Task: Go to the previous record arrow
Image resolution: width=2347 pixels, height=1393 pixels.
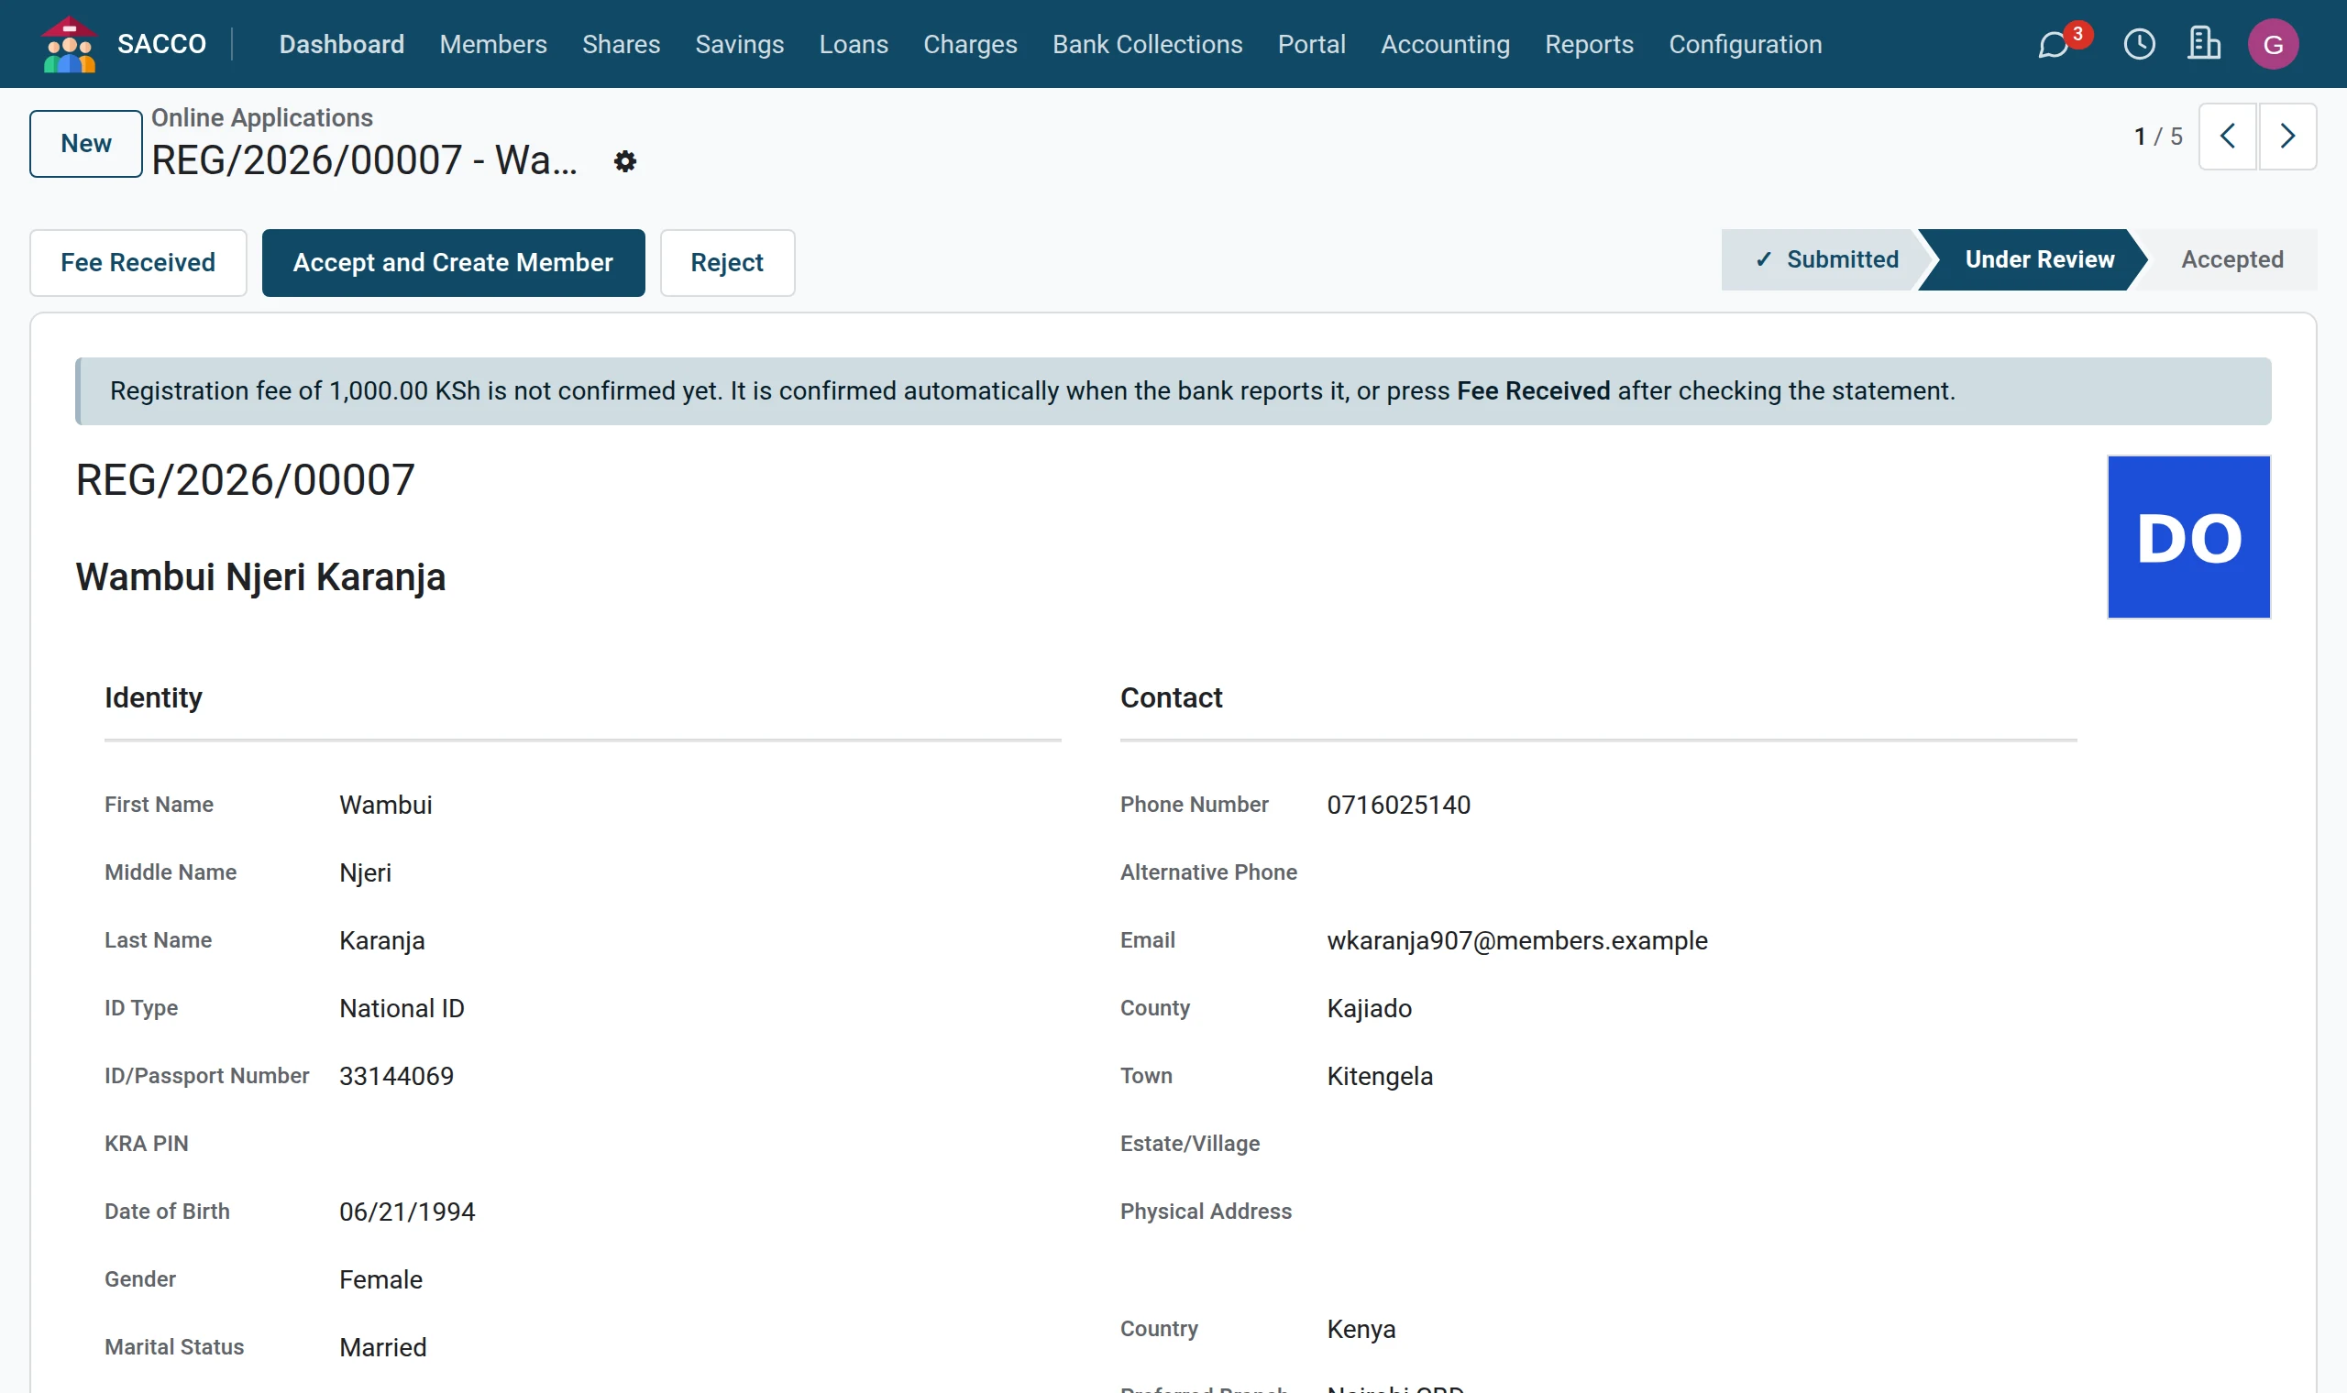Action: [2227, 137]
